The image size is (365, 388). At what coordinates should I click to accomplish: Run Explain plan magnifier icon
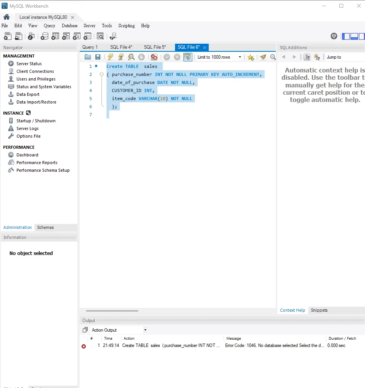[x=131, y=57]
